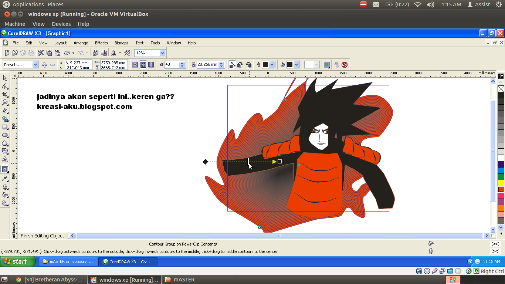Select the Shape tool
This screenshot has width=505, height=284.
pyautogui.click(x=5, y=86)
